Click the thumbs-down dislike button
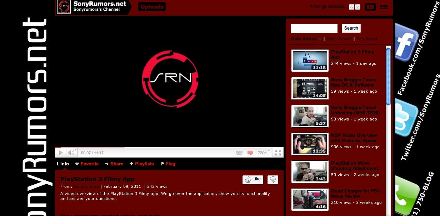440x216 pixels. tap(273, 180)
